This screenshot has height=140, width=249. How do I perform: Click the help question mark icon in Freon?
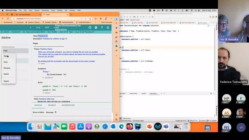(x=102, y=28)
